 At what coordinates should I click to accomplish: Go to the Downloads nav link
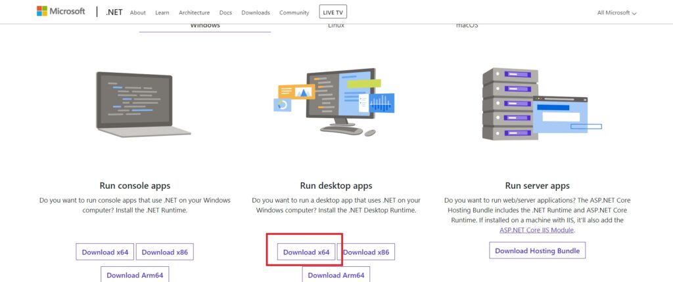[x=256, y=13]
